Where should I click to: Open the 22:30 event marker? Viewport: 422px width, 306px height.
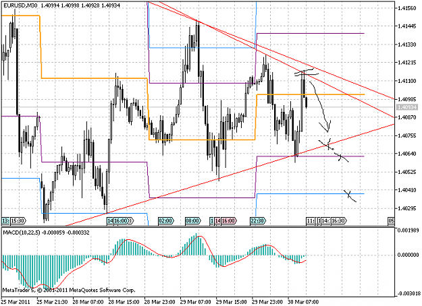click(258, 221)
